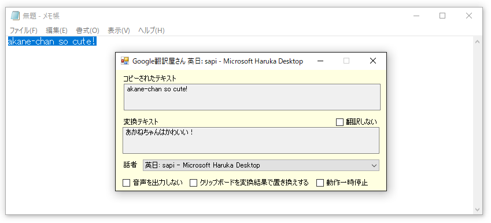Toggle the 動作一時停止 checkbox

coord(320,183)
